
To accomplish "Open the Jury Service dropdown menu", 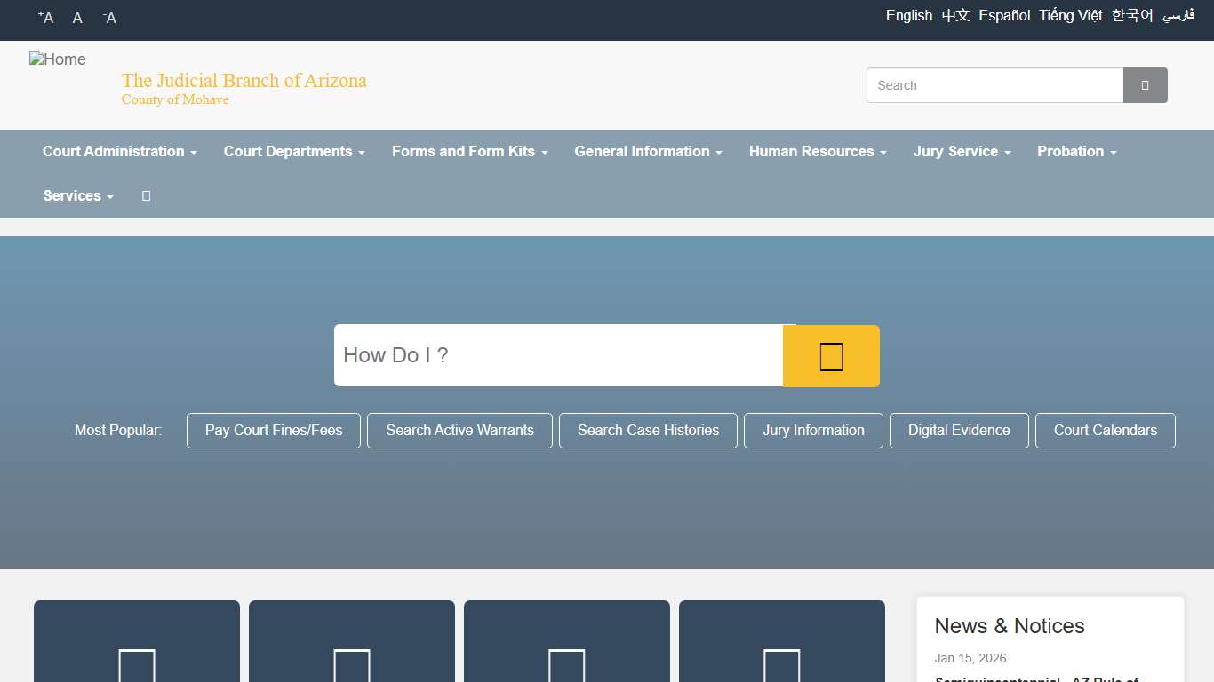I will [962, 152].
